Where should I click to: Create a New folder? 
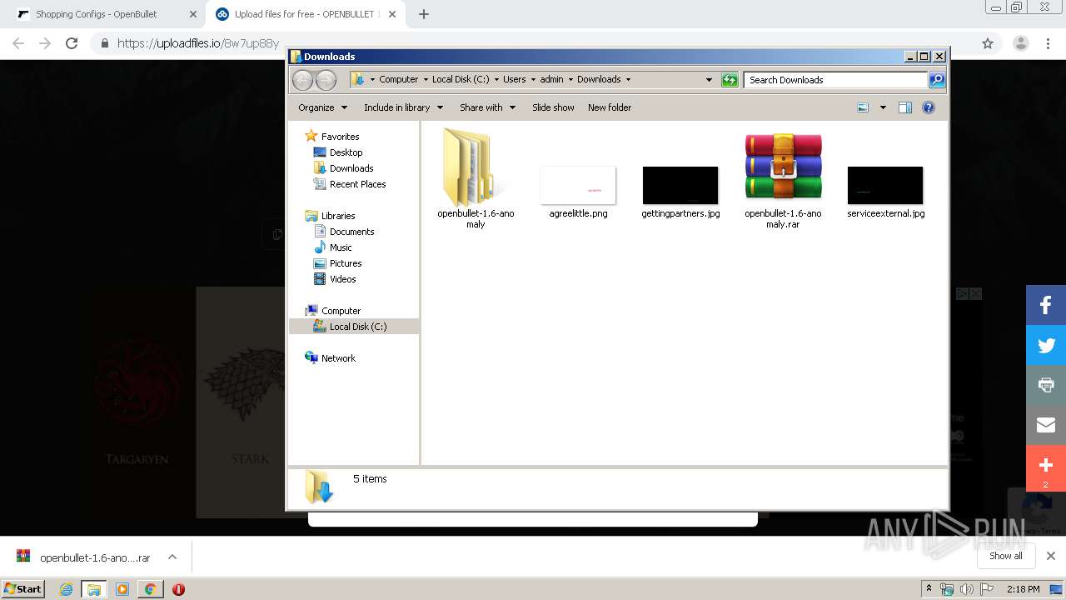610,107
